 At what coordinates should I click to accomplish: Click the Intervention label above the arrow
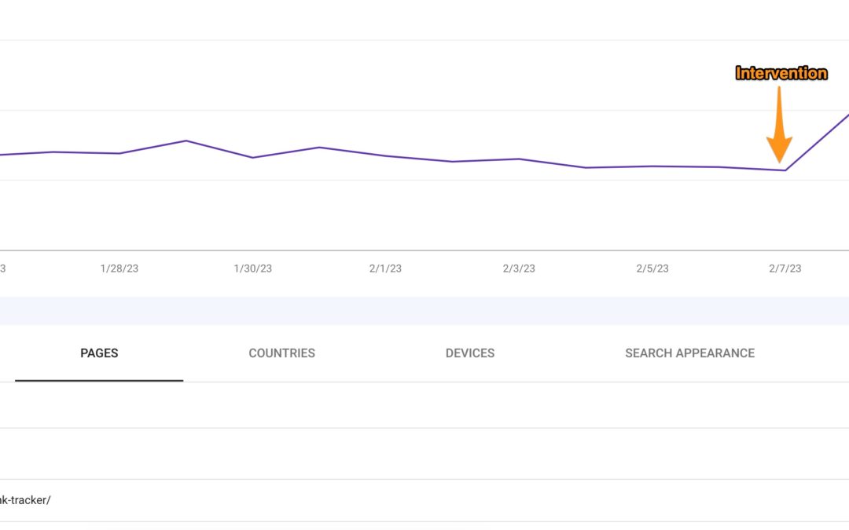(x=781, y=73)
